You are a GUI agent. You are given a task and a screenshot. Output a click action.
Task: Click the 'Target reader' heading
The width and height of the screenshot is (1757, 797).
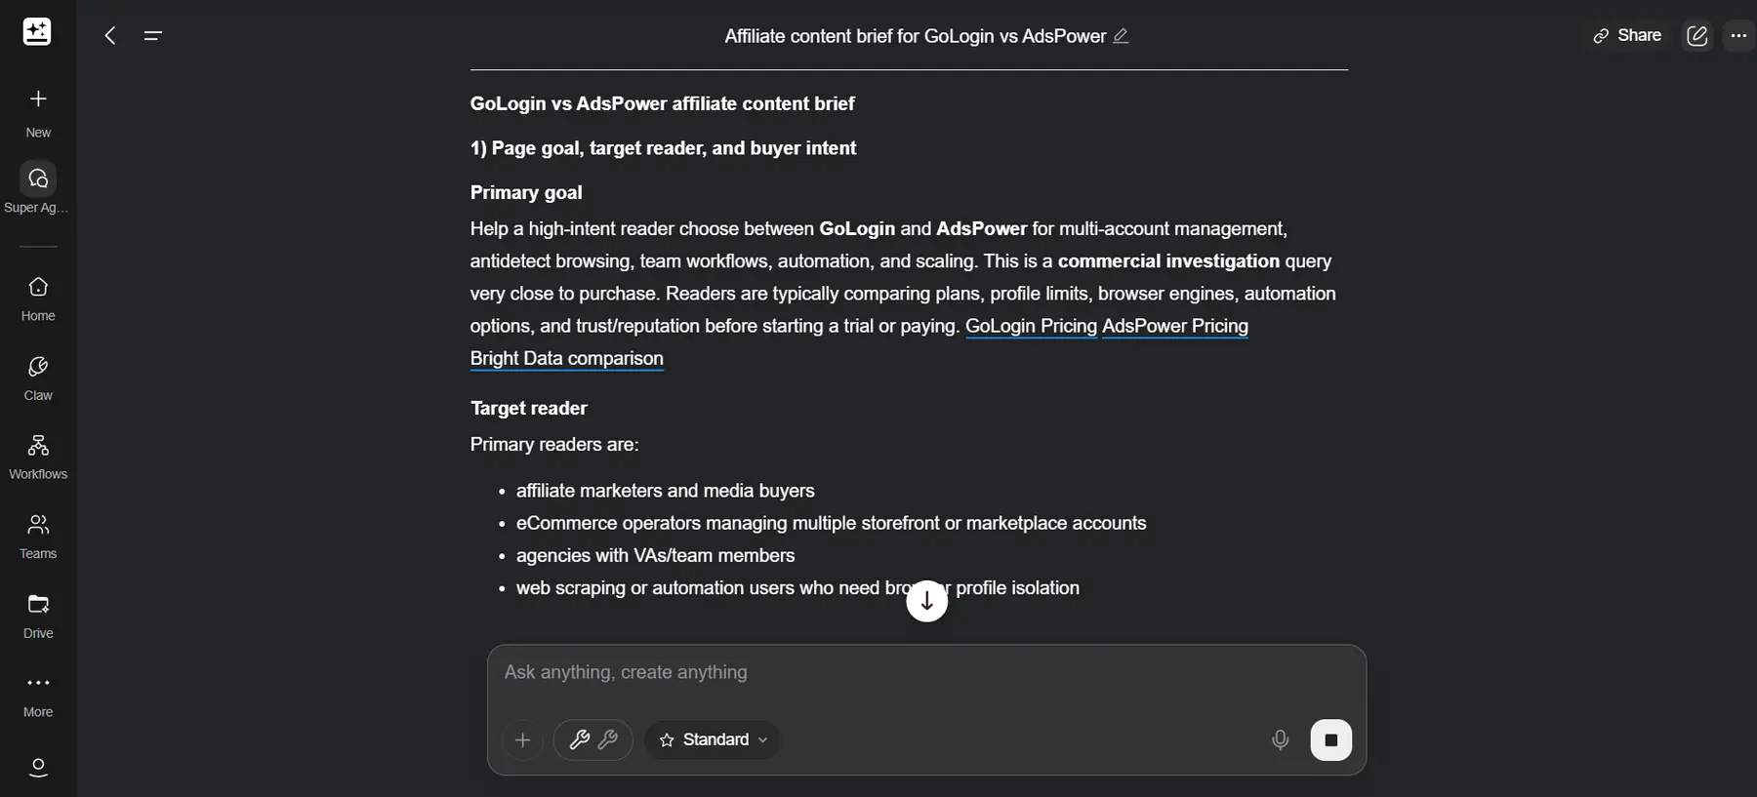coord(528,408)
